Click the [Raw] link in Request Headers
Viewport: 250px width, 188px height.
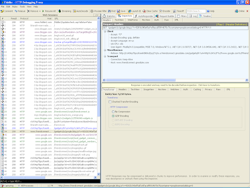point(220,25)
